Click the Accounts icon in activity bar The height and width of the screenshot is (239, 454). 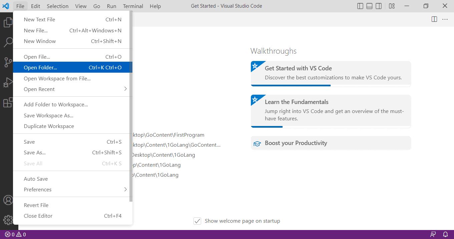pos(8,200)
